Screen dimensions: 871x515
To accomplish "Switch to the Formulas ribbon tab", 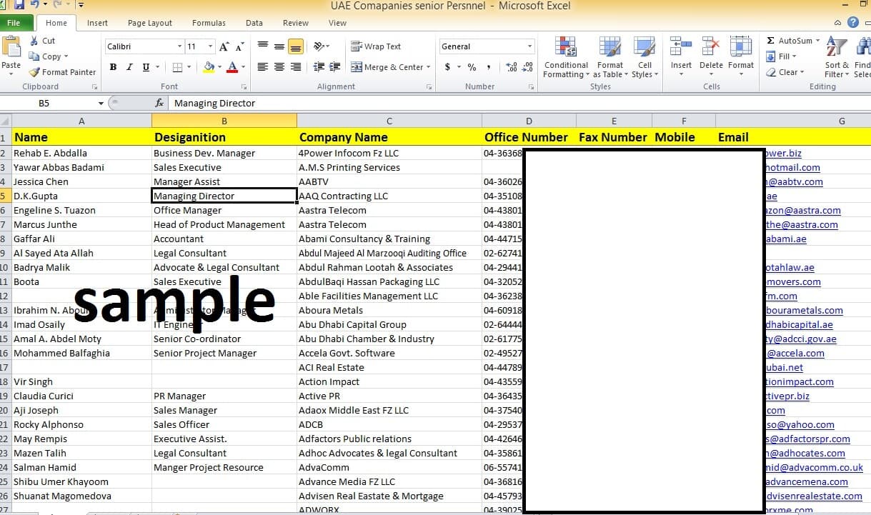I will point(209,22).
